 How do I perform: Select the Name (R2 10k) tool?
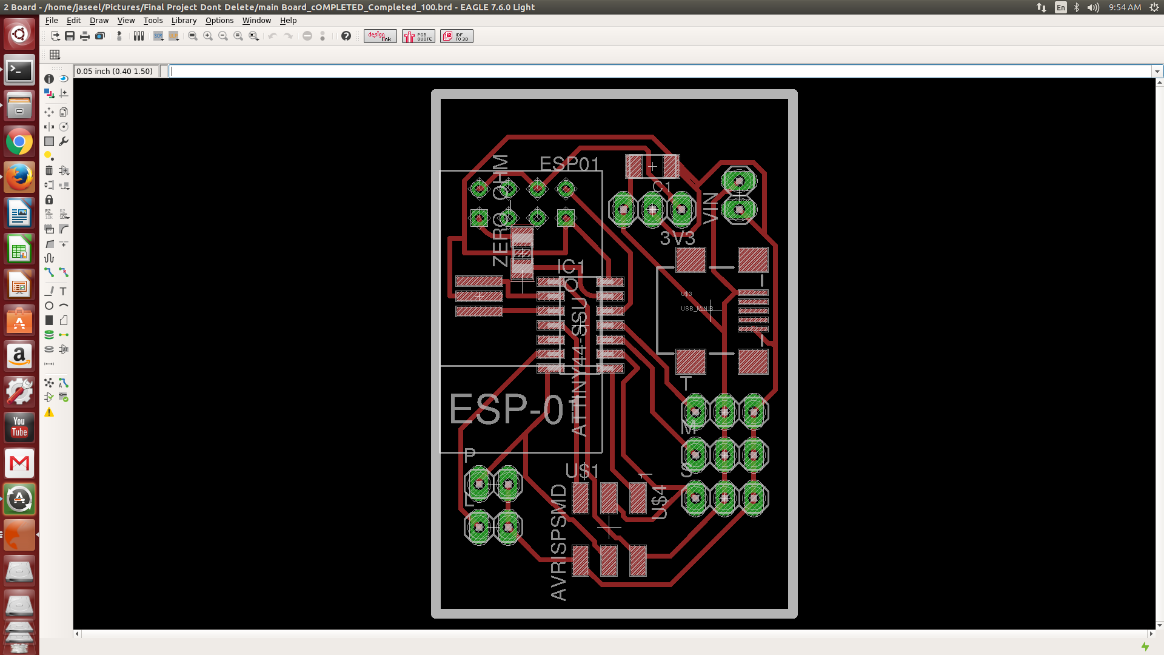(x=49, y=214)
